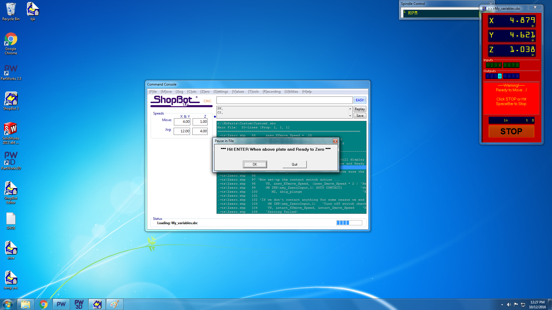552x310 pixels.
Task: Open the [R]ecording menu
Action: (272, 92)
